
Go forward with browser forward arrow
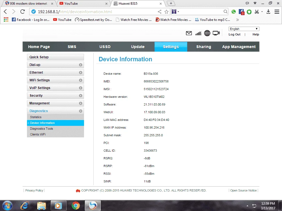(14, 12)
